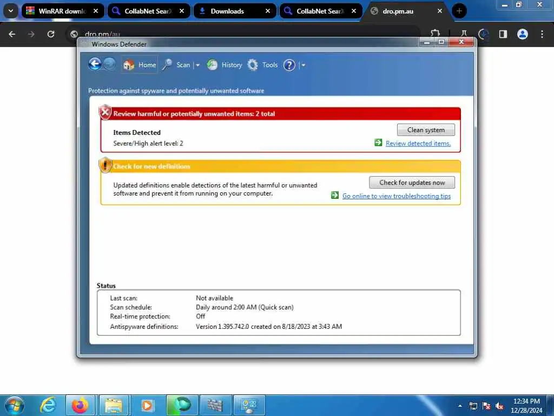
Task: Click the browser downloads indicator icon
Action: (483, 34)
